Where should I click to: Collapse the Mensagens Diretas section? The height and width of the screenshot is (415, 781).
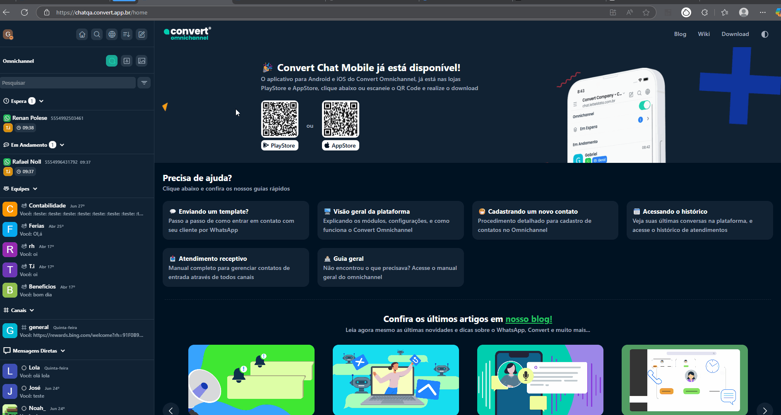(63, 351)
